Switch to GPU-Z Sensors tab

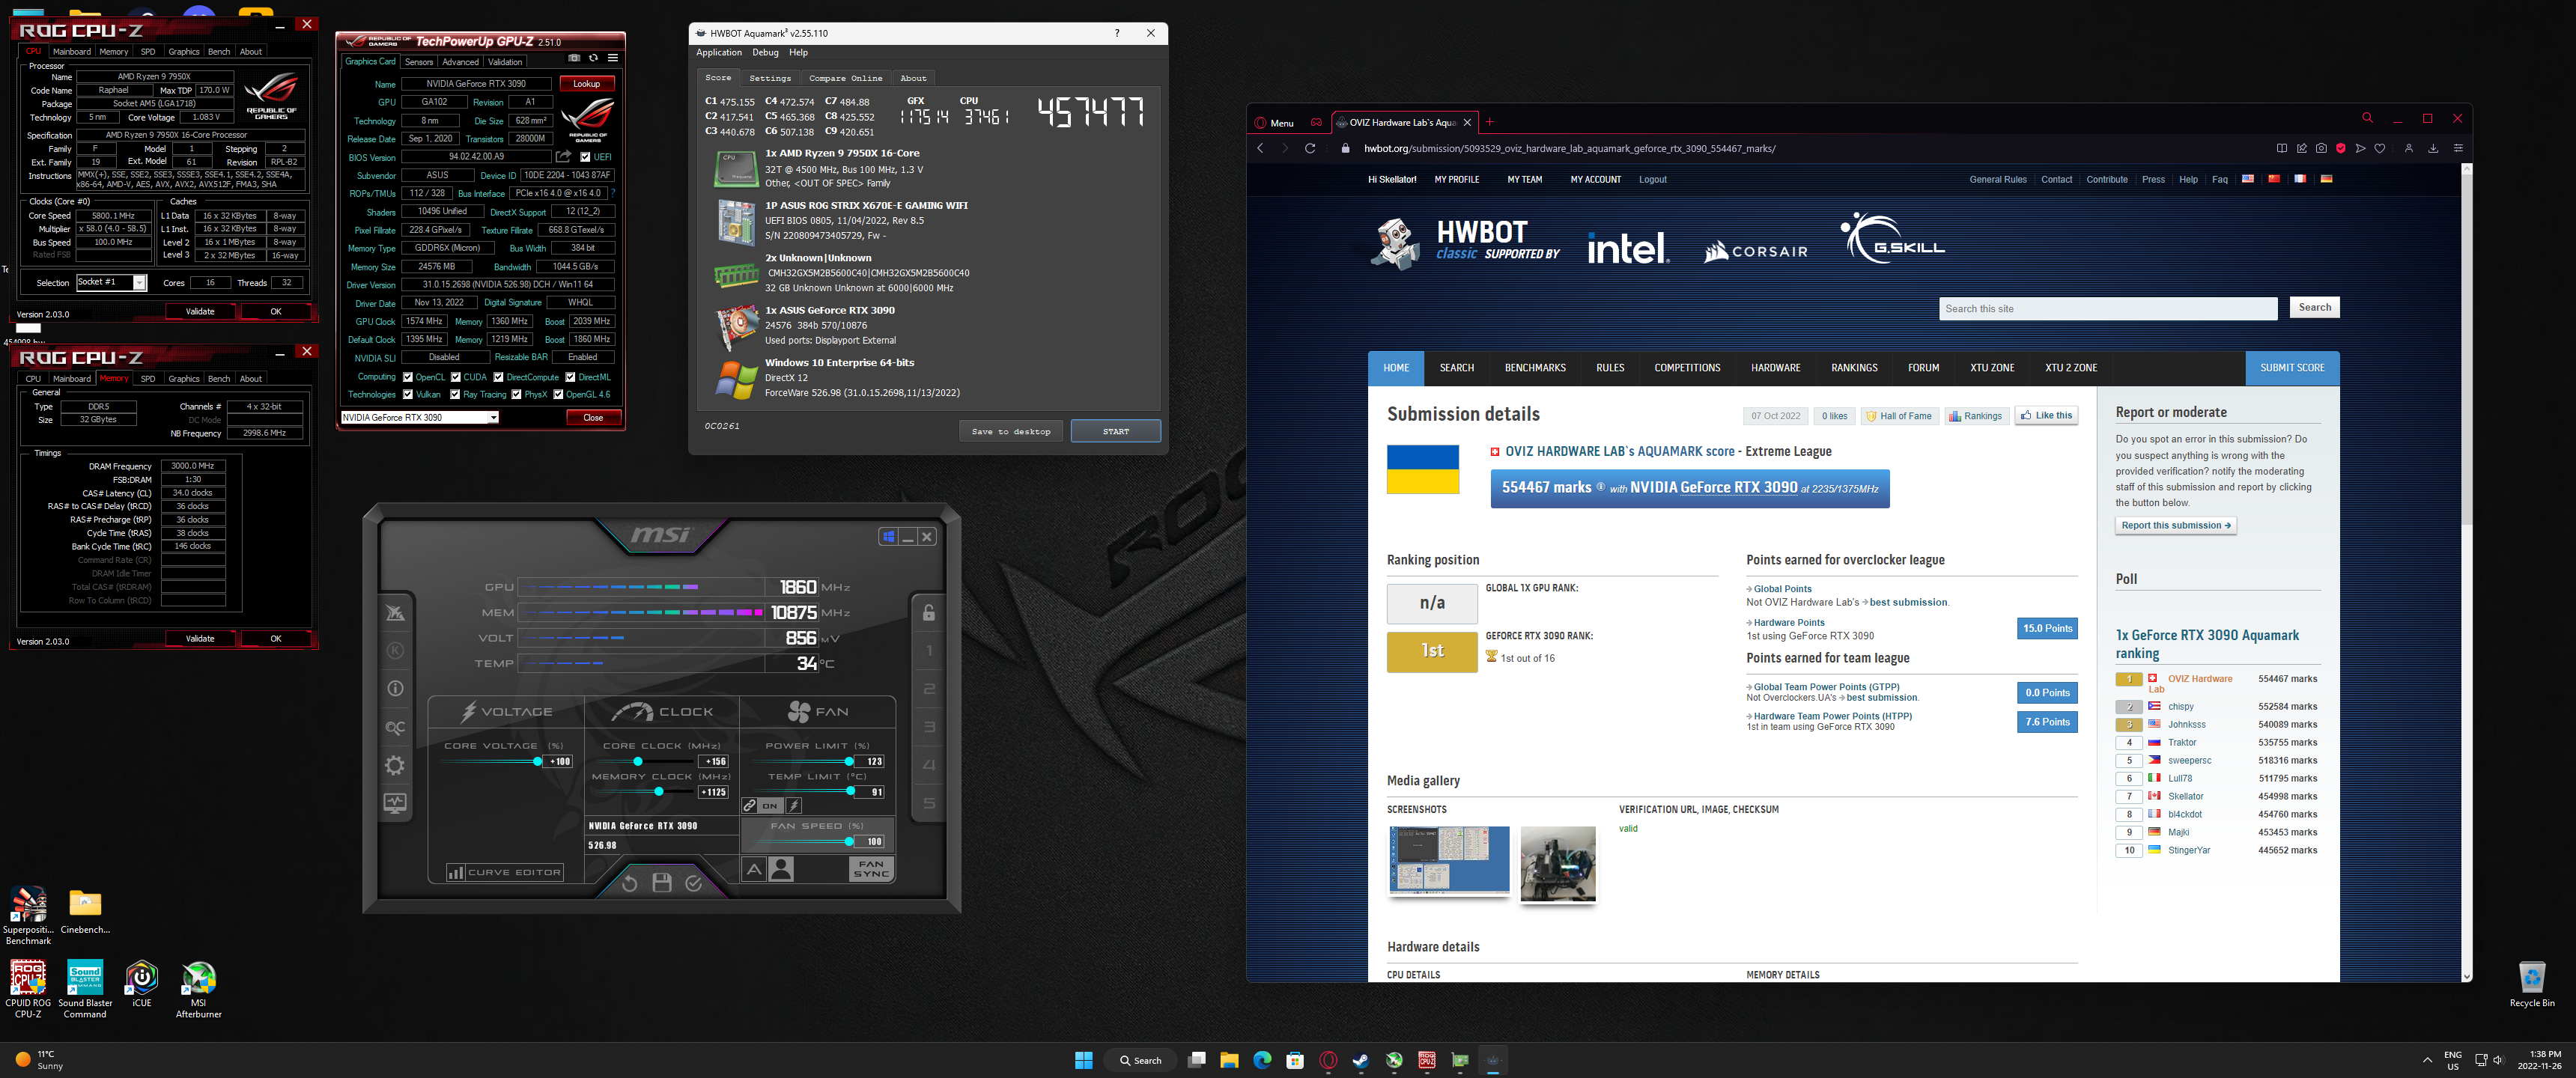pyautogui.click(x=419, y=62)
